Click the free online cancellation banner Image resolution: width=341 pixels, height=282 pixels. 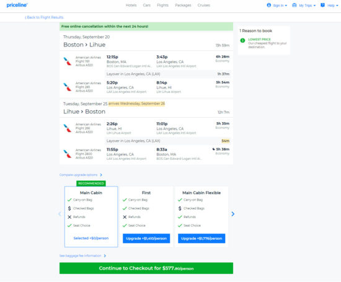(x=146, y=26)
